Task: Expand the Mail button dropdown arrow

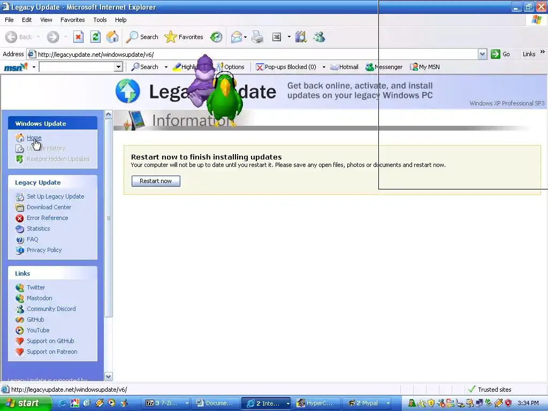Action: 245,37
